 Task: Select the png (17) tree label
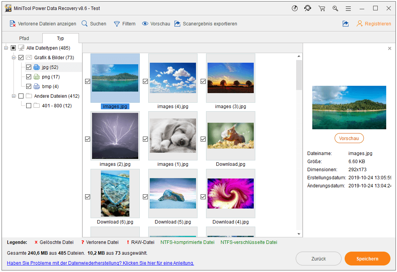51,77
